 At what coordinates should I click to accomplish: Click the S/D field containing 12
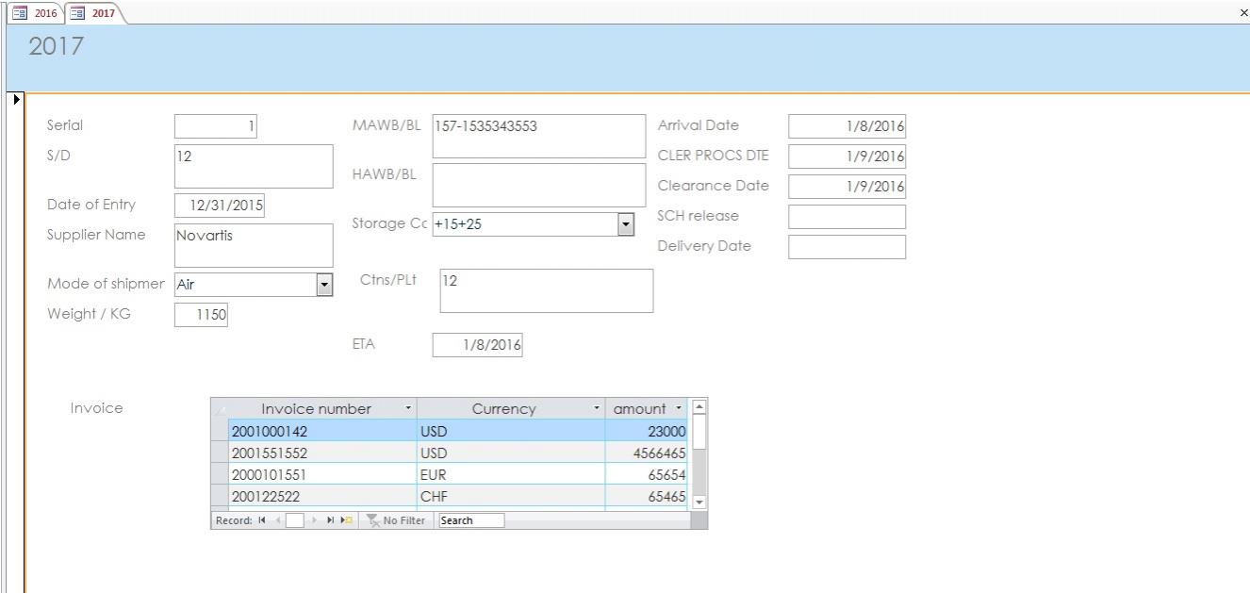(254, 166)
